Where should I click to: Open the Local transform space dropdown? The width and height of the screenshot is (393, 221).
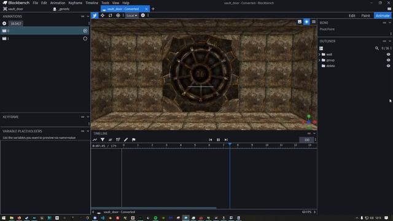point(131,15)
